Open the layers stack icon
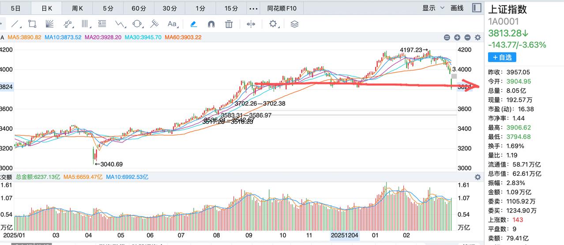Image resolution: width=564 pixels, height=245 pixels. pyautogui.click(x=295, y=24)
